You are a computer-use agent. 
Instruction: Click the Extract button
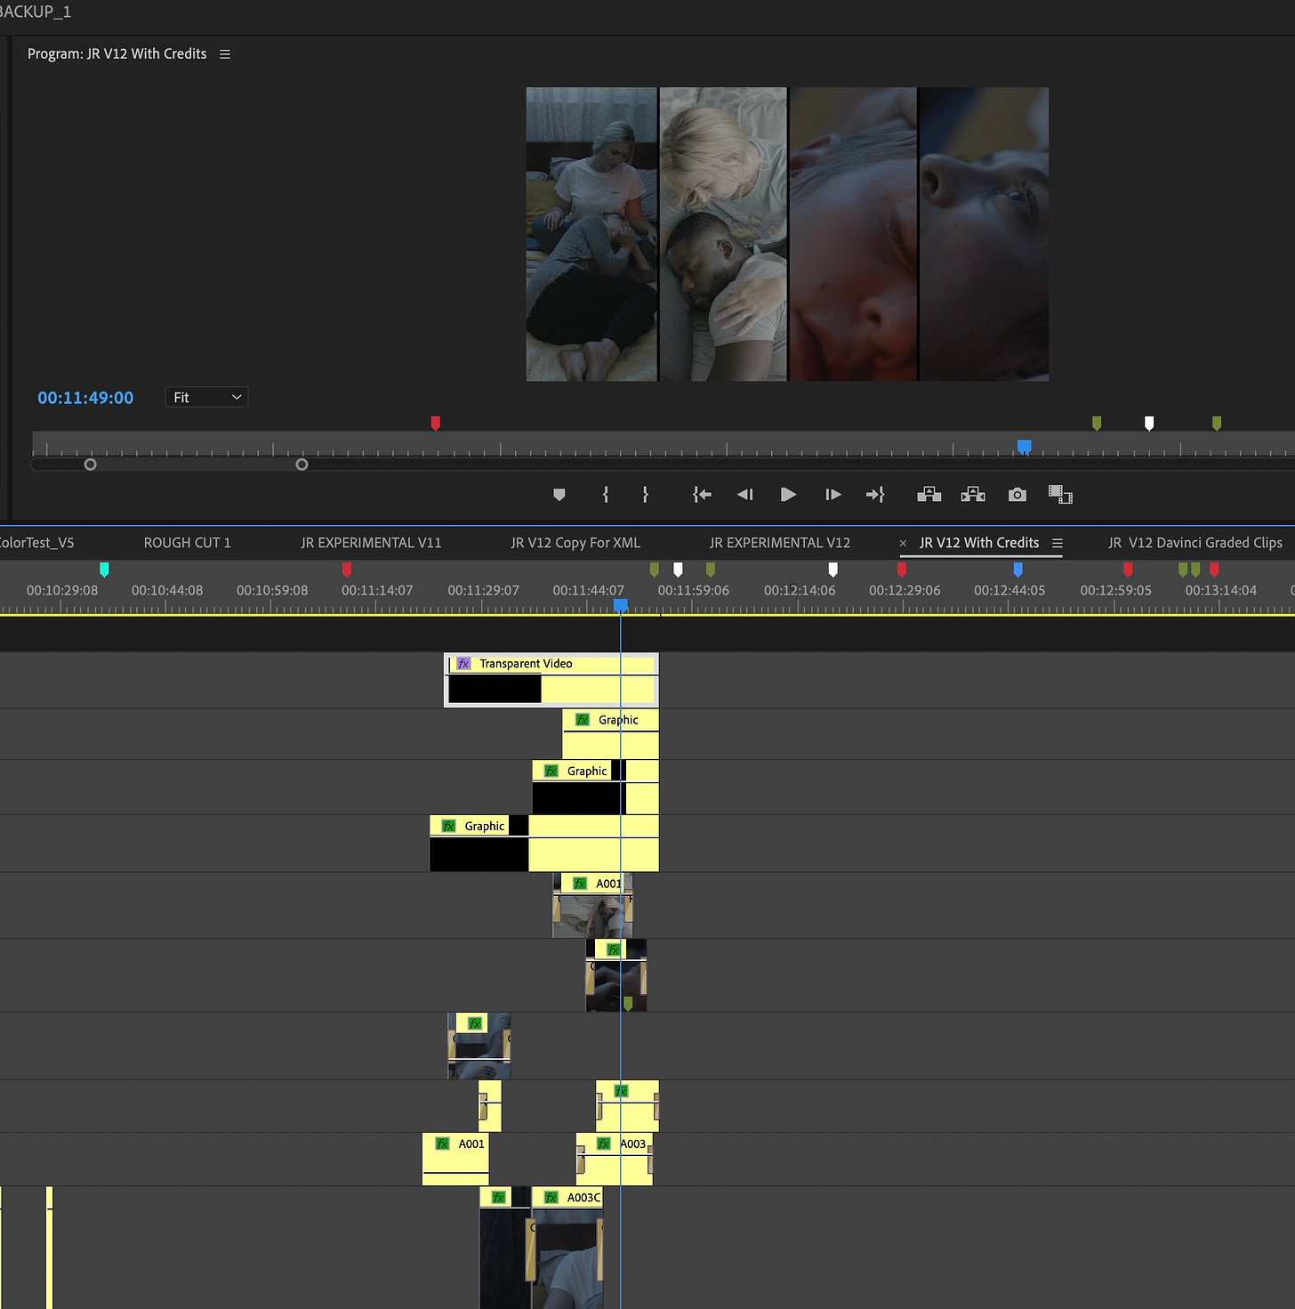coord(973,495)
